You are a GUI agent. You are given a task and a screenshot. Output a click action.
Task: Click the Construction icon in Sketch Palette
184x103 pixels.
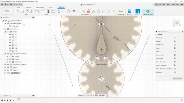coord(175,38)
